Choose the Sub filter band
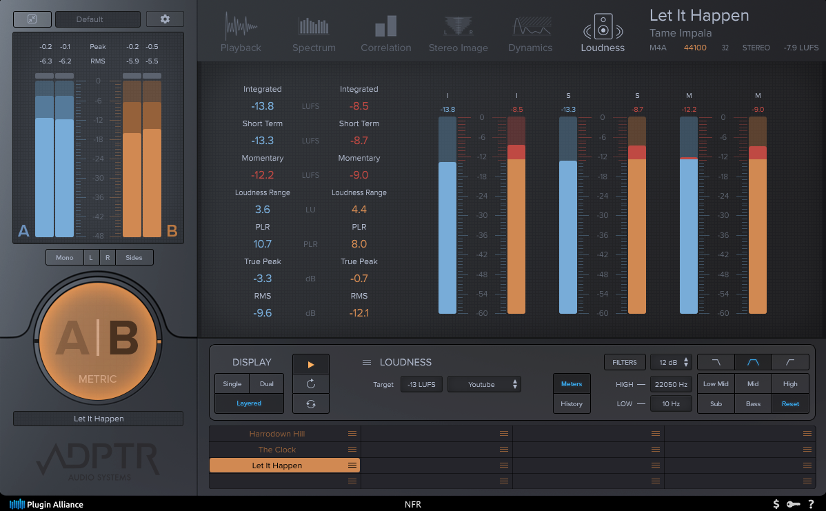 (716, 403)
